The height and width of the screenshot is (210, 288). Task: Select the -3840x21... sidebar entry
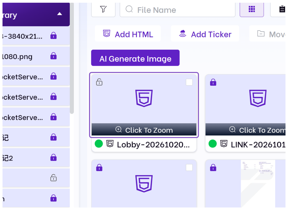pyautogui.click(x=36, y=36)
